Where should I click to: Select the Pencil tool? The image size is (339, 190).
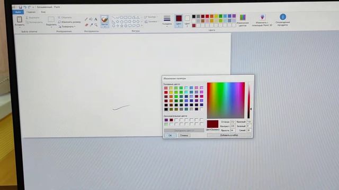pyautogui.click(x=86, y=19)
